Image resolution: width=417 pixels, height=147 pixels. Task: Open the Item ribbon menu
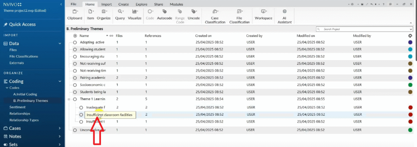pos(90,15)
